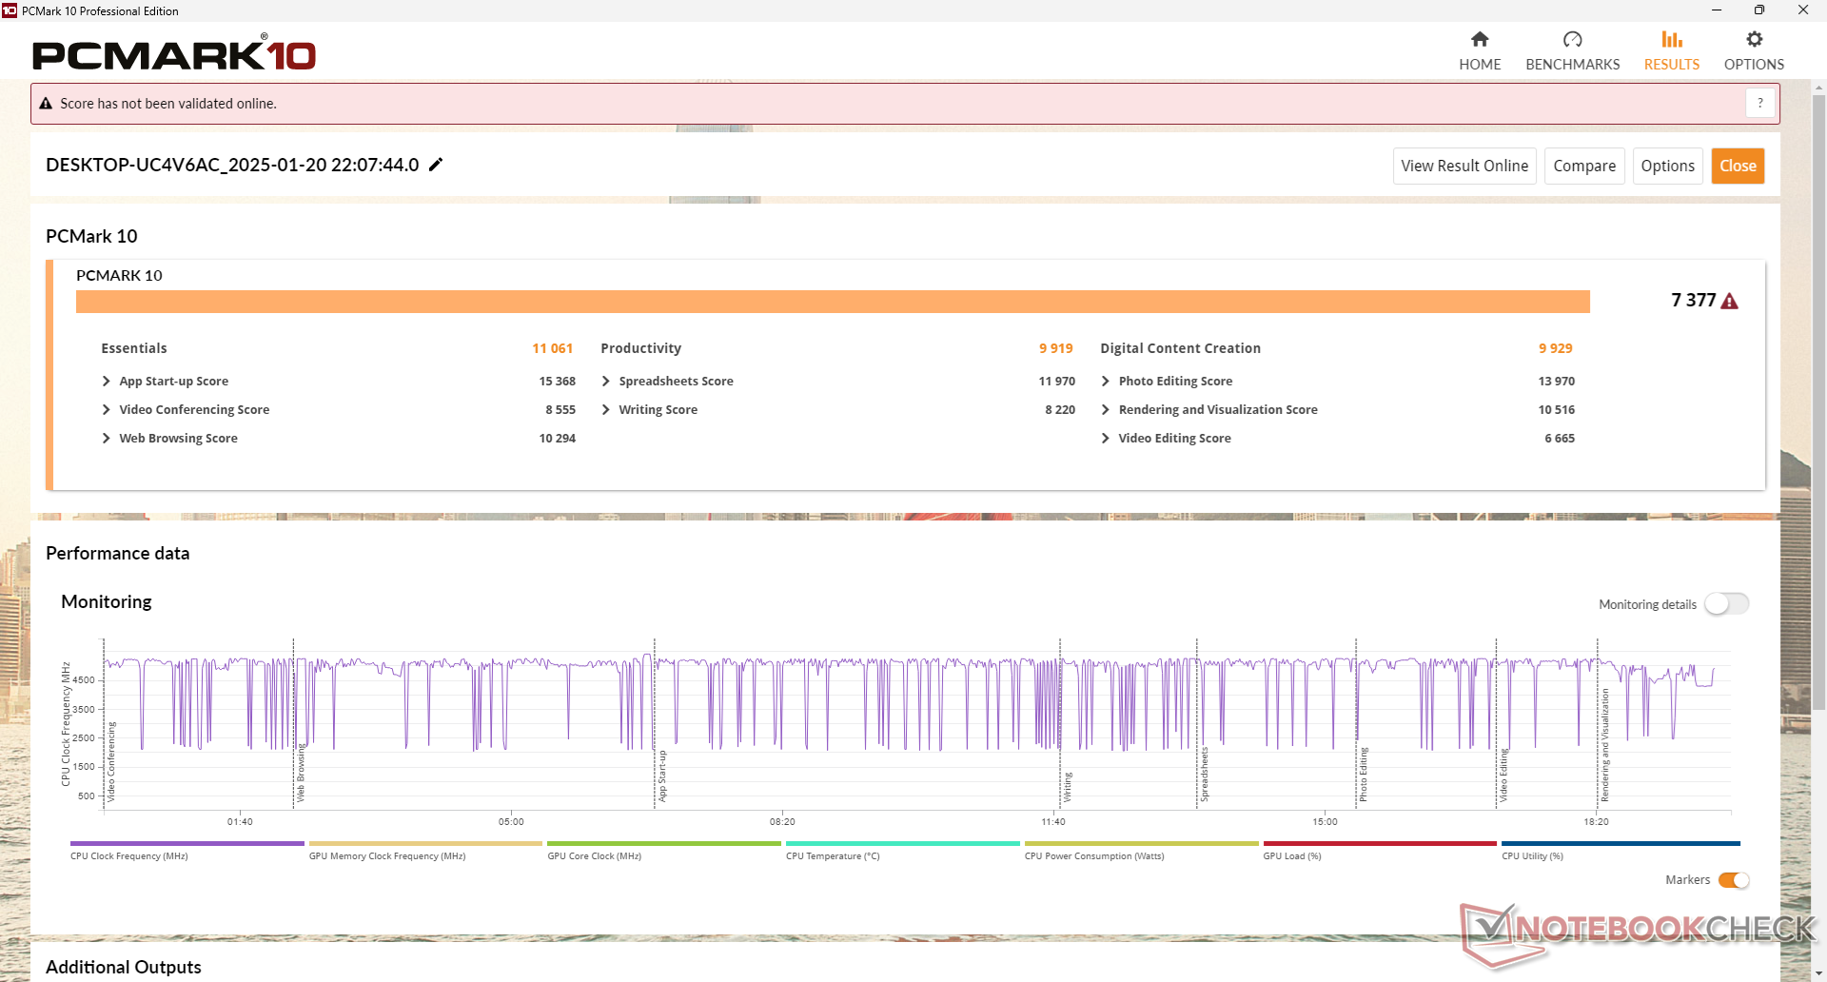The image size is (1827, 982).
Task: Click the Results bar chart icon
Action: [1672, 39]
